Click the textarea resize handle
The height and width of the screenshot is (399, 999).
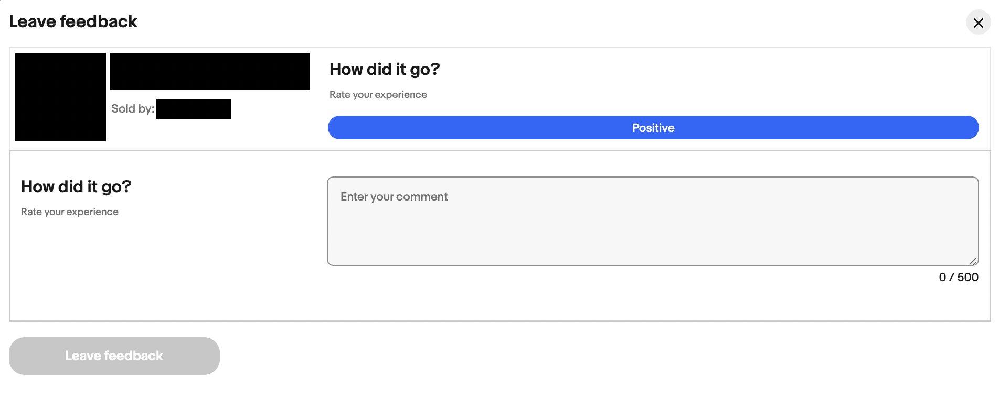pos(974,262)
